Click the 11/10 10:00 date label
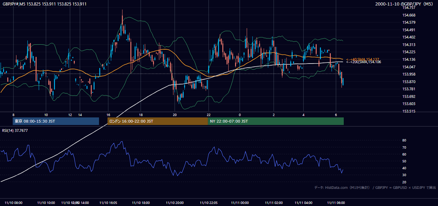Image resolution: width=438 pixels, height=206 pixels. pos(46,203)
